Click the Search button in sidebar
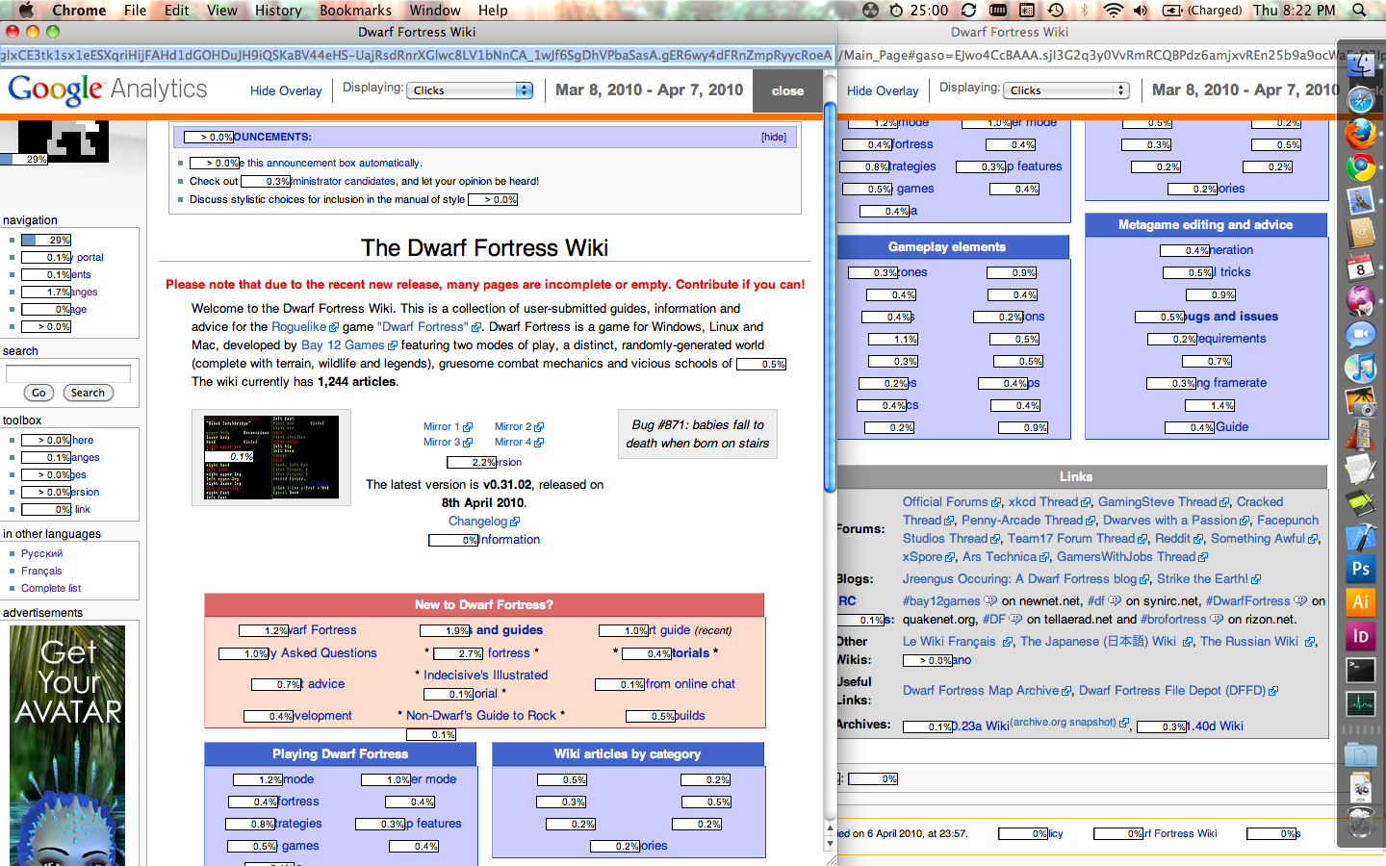 tap(88, 393)
